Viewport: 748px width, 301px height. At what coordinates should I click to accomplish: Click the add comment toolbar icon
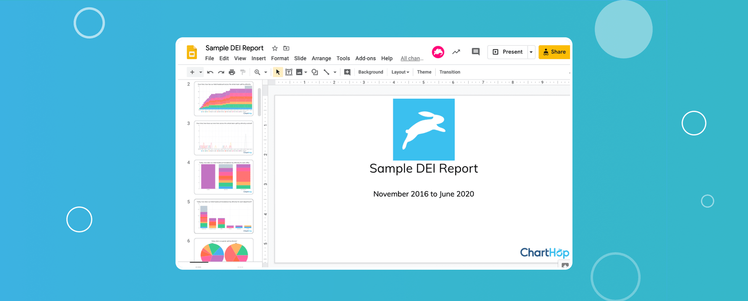click(x=347, y=72)
